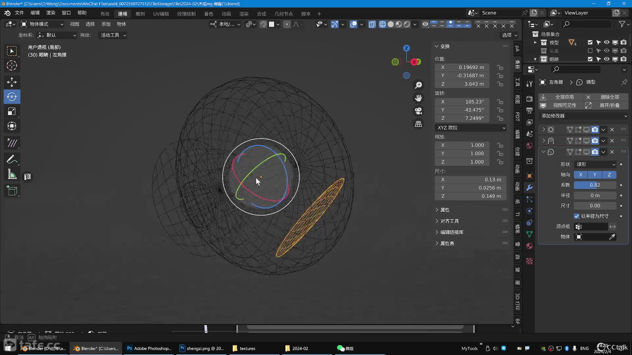
Task: Open the Material properties tab
Action: (x=529, y=246)
